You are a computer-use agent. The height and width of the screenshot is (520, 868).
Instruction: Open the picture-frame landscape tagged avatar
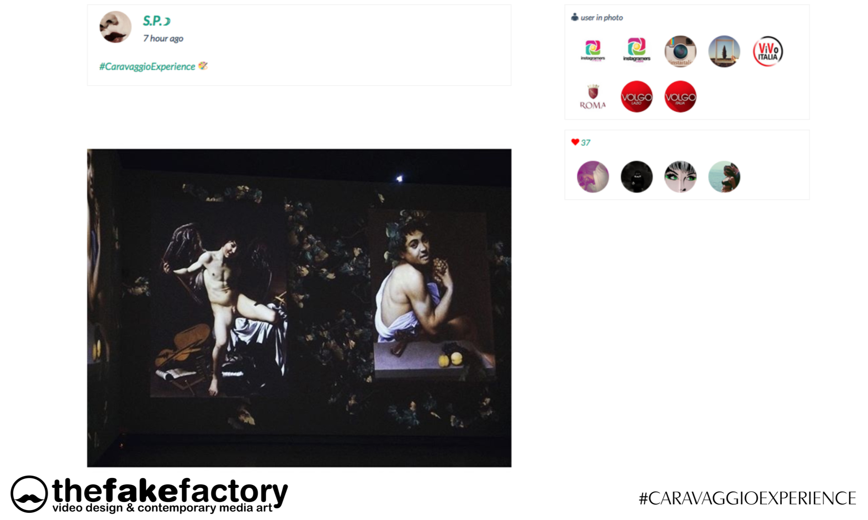click(724, 51)
